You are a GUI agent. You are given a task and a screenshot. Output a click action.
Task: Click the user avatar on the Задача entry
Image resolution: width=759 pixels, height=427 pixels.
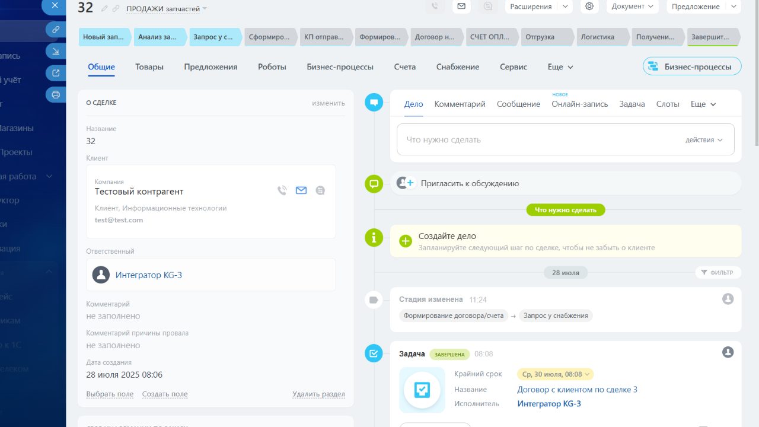pyautogui.click(x=728, y=352)
